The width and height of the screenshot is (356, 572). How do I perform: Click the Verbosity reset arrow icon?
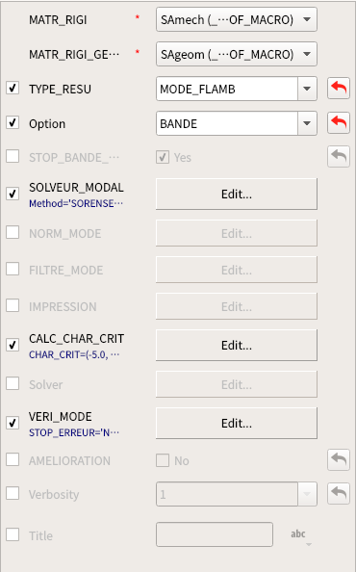[339, 494]
